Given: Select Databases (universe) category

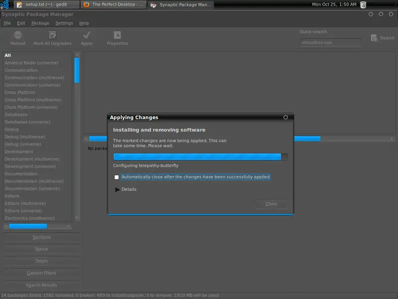Looking at the screenshot, I should click(x=38, y=122).
